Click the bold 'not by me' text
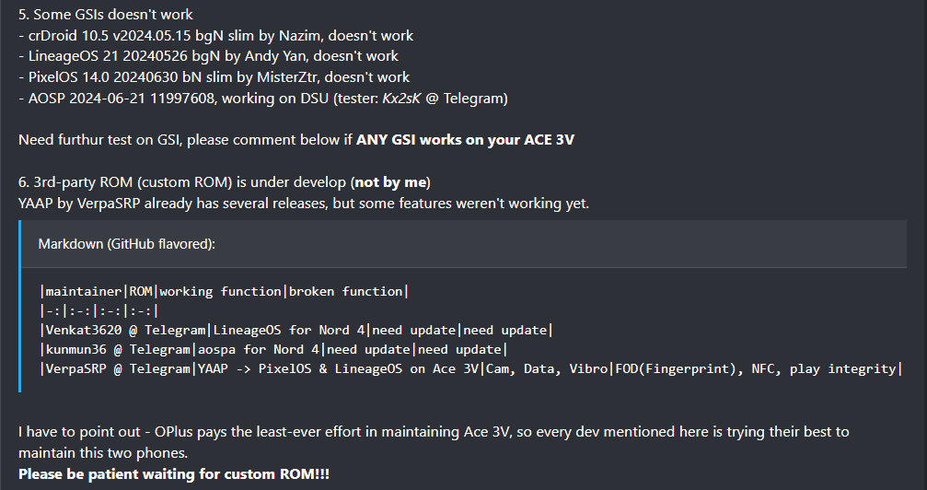This screenshot has height=490, width=927. click(390, 182)
